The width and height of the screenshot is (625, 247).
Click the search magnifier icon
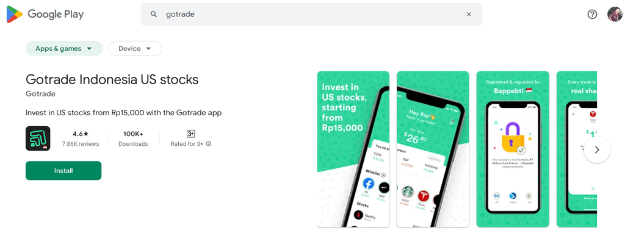153,15
